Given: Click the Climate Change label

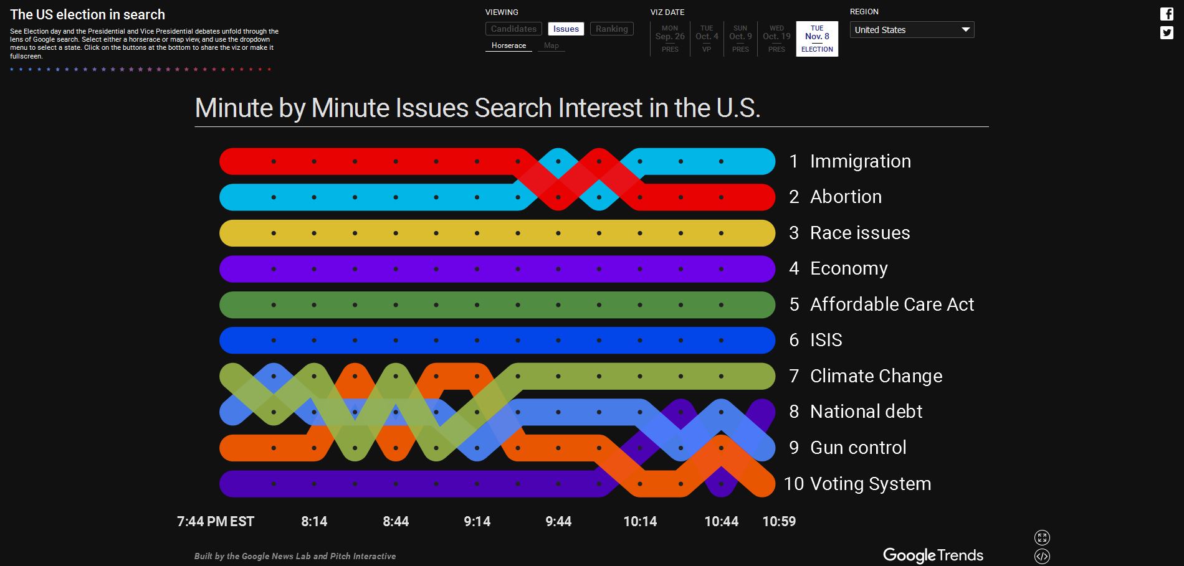Looking at the screenshot, I should (x=876, y=376).
